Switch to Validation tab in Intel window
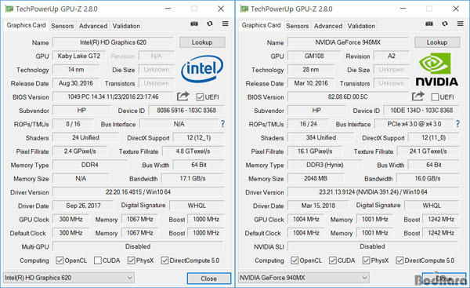 pos(126,26)
